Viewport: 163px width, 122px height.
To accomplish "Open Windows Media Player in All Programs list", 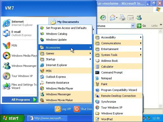I will tap(65, 88).
